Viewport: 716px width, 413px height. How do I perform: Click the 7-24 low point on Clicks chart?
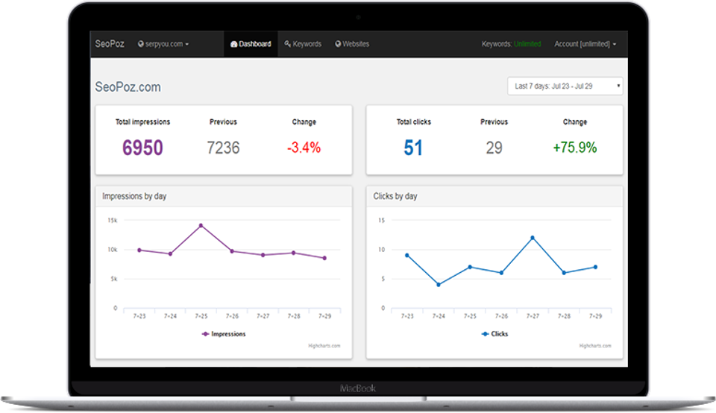pyautogui.click(x=439, y=285)
